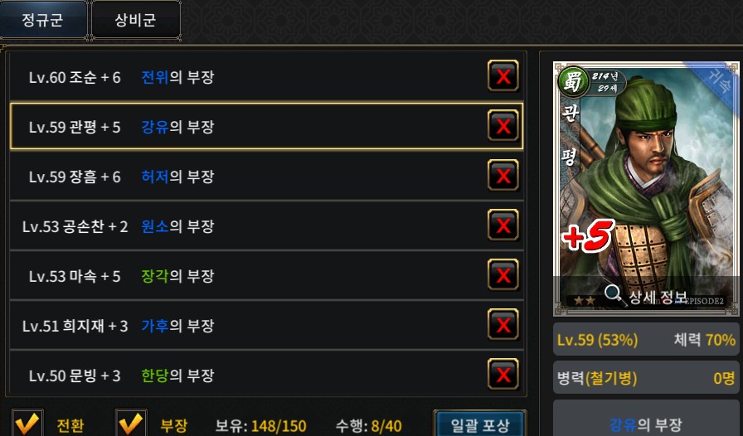
Task: Open 전위 link in 조순 row
Action: click(x=155, y=77)
